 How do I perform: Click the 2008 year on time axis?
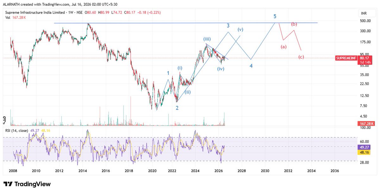tap(13, 170)
